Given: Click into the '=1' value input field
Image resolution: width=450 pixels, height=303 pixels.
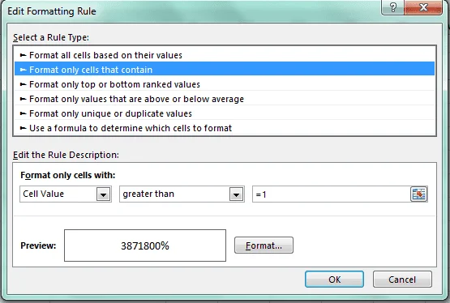Looking at the screenshot, I should pos(332,194).
